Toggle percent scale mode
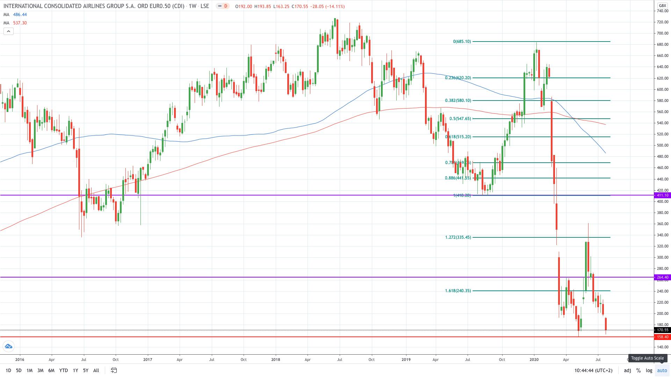The height and width of the screenshot is (377, 671). point(638,370)
